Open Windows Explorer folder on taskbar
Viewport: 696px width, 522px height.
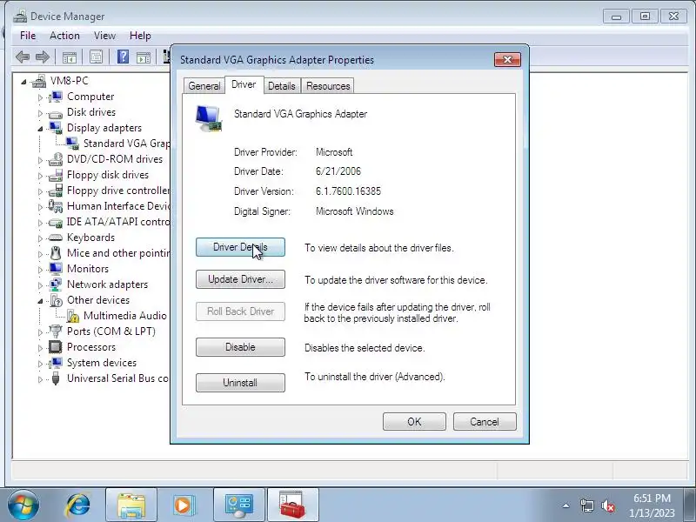pyautogui.click(x=131, y=505)
